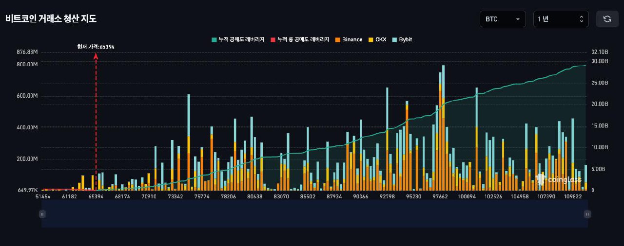Click the right handle of range slider
This screenshot has height=246, width=624.
click(587, 213)
